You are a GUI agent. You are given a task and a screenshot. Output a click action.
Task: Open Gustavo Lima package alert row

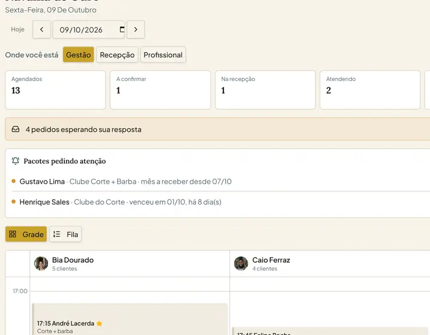pos(221,181)
